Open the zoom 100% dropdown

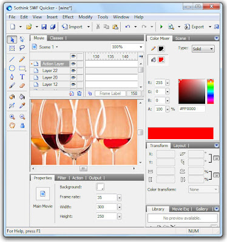(141, 47)
